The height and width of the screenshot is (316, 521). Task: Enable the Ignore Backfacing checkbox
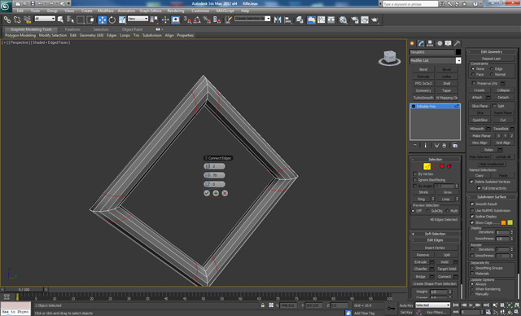[x=414, y=180]
